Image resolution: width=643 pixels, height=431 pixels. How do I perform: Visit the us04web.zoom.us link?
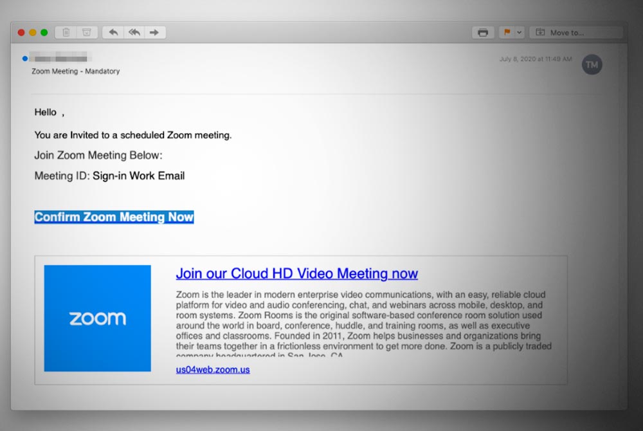coord(213,369)
